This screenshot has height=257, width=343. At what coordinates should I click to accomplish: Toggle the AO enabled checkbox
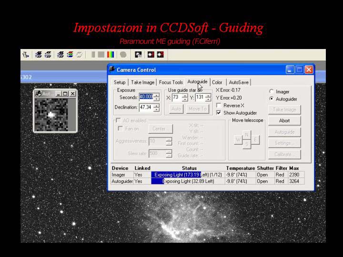click(x=118, y=120)
